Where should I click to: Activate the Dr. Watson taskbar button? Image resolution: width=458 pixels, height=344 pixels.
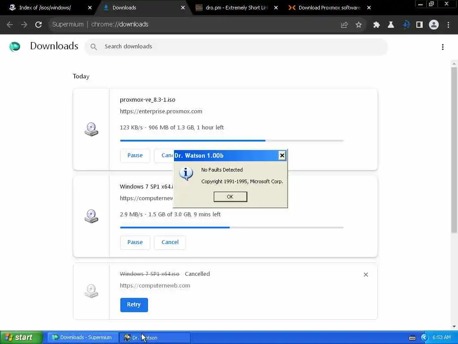tap(155, 337)
